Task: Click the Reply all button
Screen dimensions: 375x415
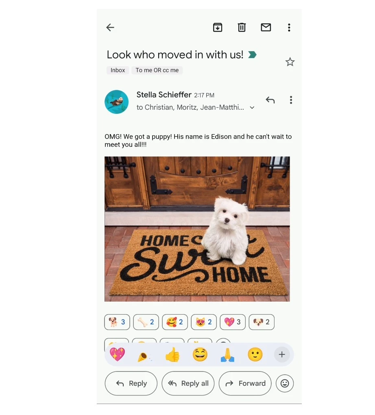Action: (188, 383)
